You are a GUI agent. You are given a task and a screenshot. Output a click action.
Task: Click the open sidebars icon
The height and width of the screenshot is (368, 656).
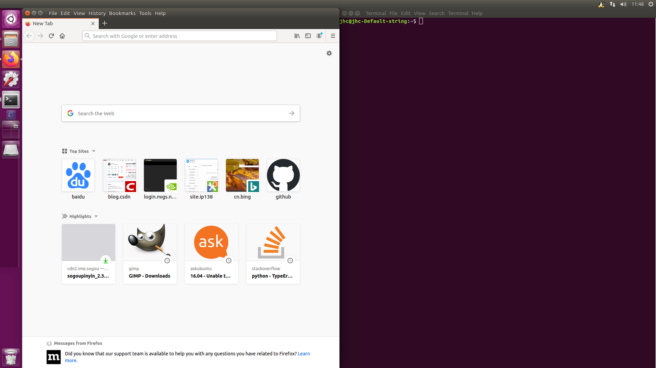point(308,36)
